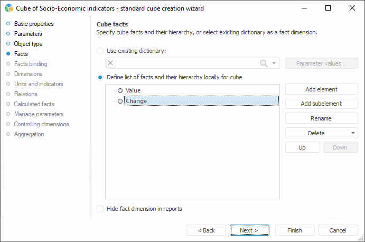This screenshot has height=242, width=365.
Task: Click the Facts step bullet in sidebar
Action: [8, 54]
